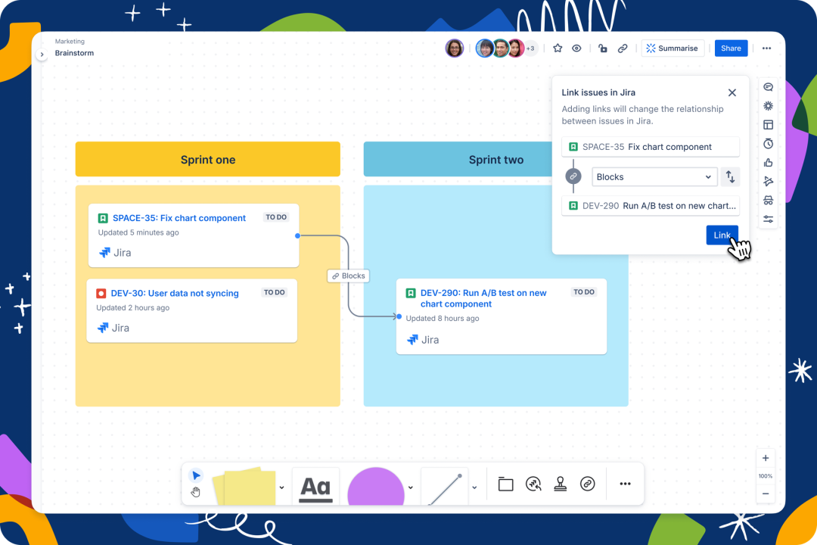This screenshot has width=817, height=545.
Task: Open the templates layout icon
Action: point(768,125)
